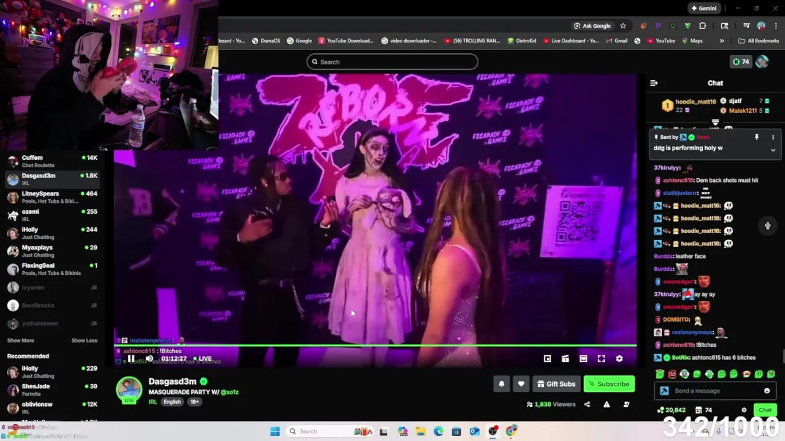Open the Windows Start menu
The height and width of the screenshot is (441, 785).
pyautogui.click(x=275, y=431)
